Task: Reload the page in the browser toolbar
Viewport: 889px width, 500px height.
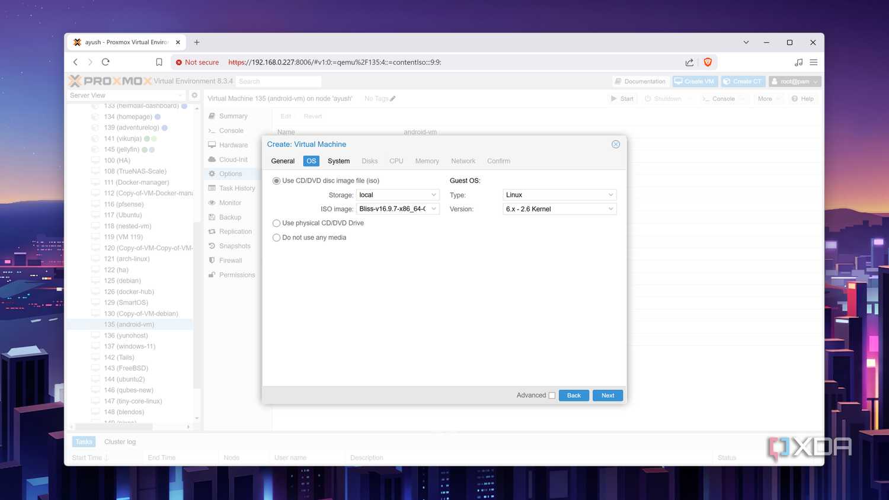Action: click(105, 62)
